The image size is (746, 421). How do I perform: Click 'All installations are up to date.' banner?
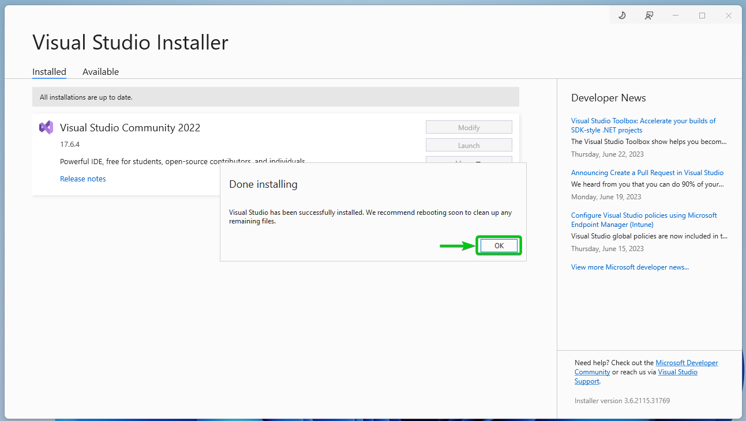[276, 97]
